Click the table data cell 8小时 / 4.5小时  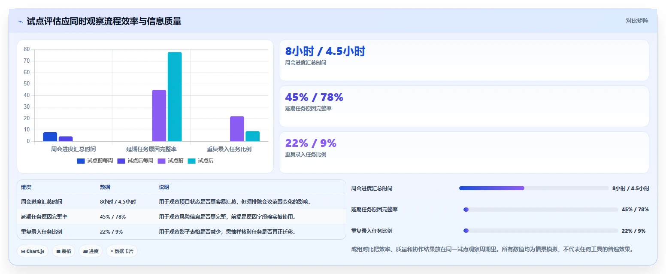[118, 202]
